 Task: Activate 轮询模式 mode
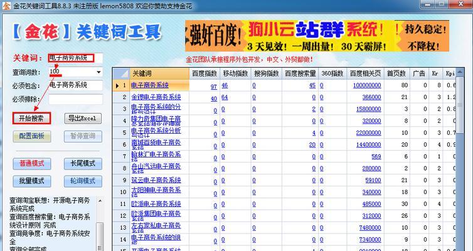pyautogui.click(x=83, y=181)
